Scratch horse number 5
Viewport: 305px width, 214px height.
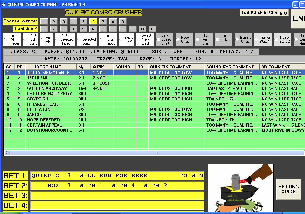[x=83, y=29]
